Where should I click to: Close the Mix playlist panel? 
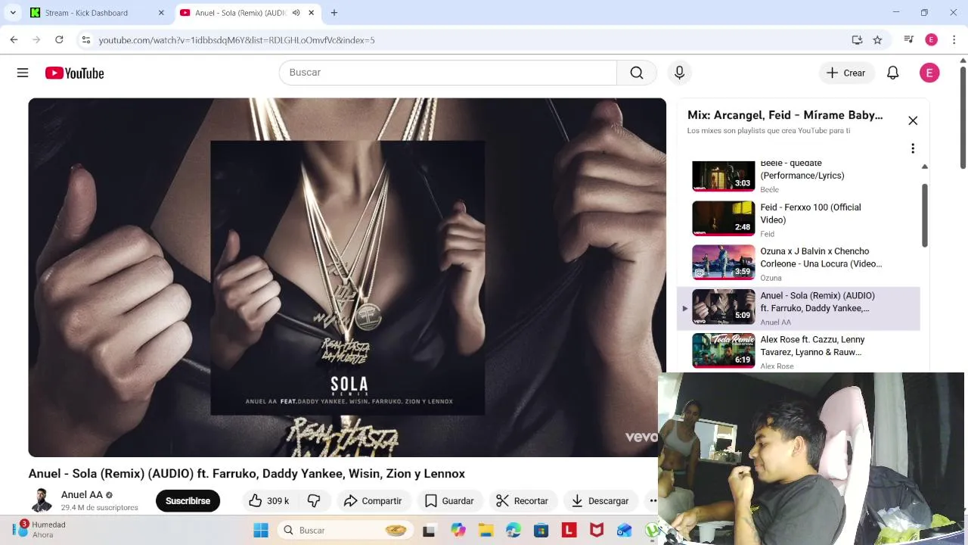[x=913, y=121]
